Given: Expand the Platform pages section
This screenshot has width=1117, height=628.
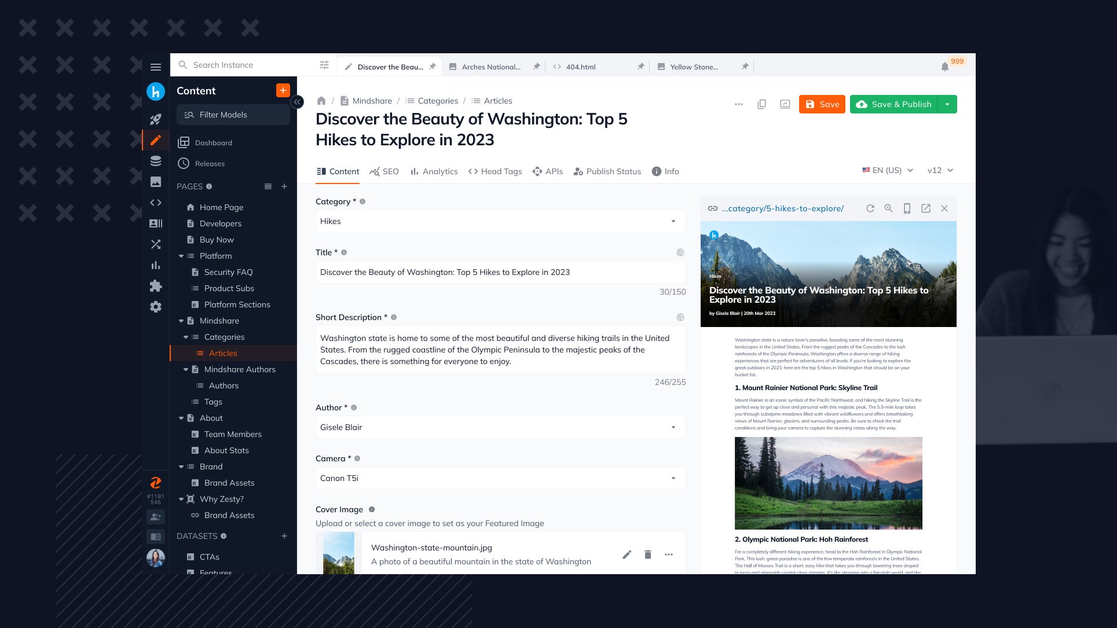Looking at the screenshot, I should (x=182, y=255).
